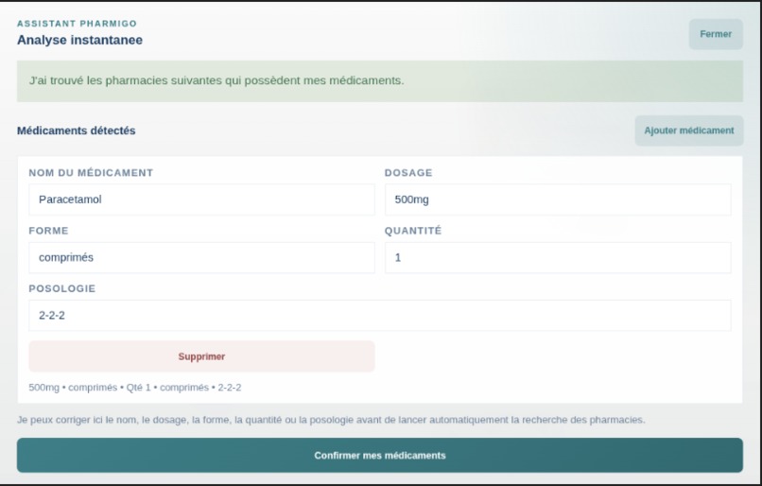The width and height of the screenshot is (762, 486).
Task: Remove Paracetamol with the Supprimer button
Action: pyautogui.click(x=201, y=356)
